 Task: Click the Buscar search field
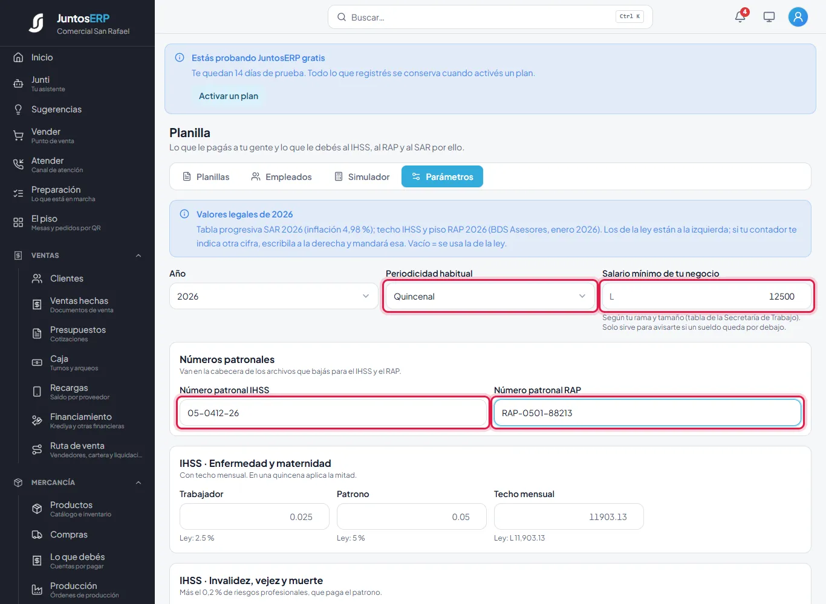coord(490,17)
